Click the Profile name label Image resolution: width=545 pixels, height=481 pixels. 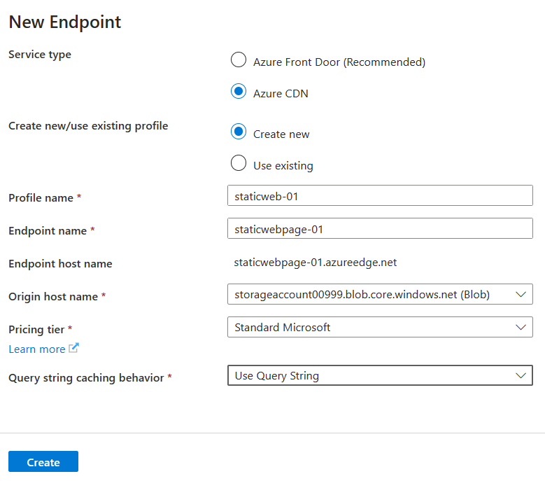[x=41, y=197]
